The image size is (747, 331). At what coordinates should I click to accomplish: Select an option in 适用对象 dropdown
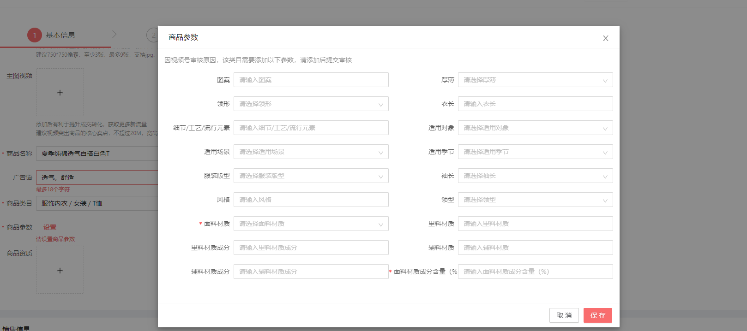click(x=535, y=128)
